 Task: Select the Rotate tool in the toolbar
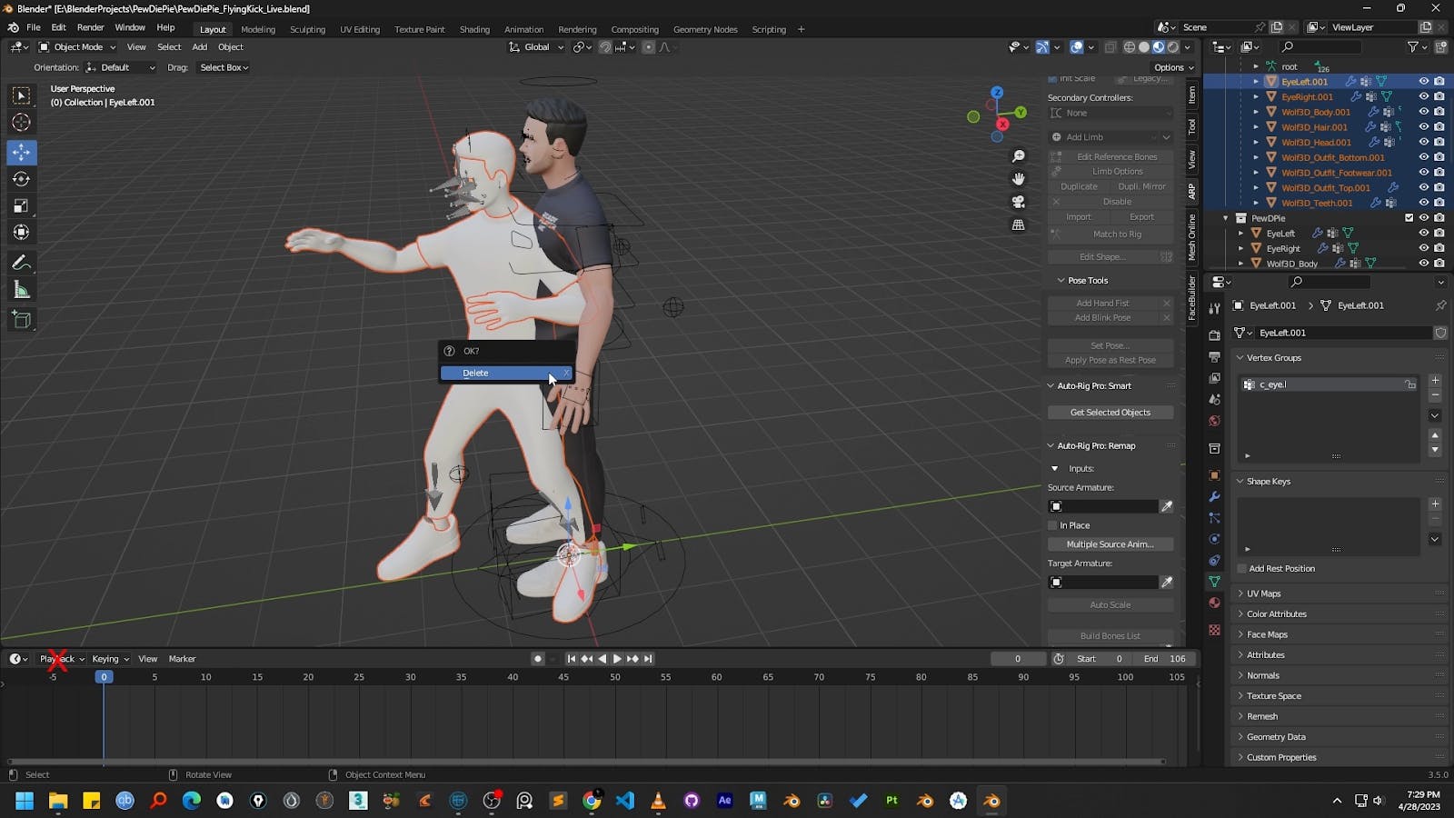coord(22,179)
